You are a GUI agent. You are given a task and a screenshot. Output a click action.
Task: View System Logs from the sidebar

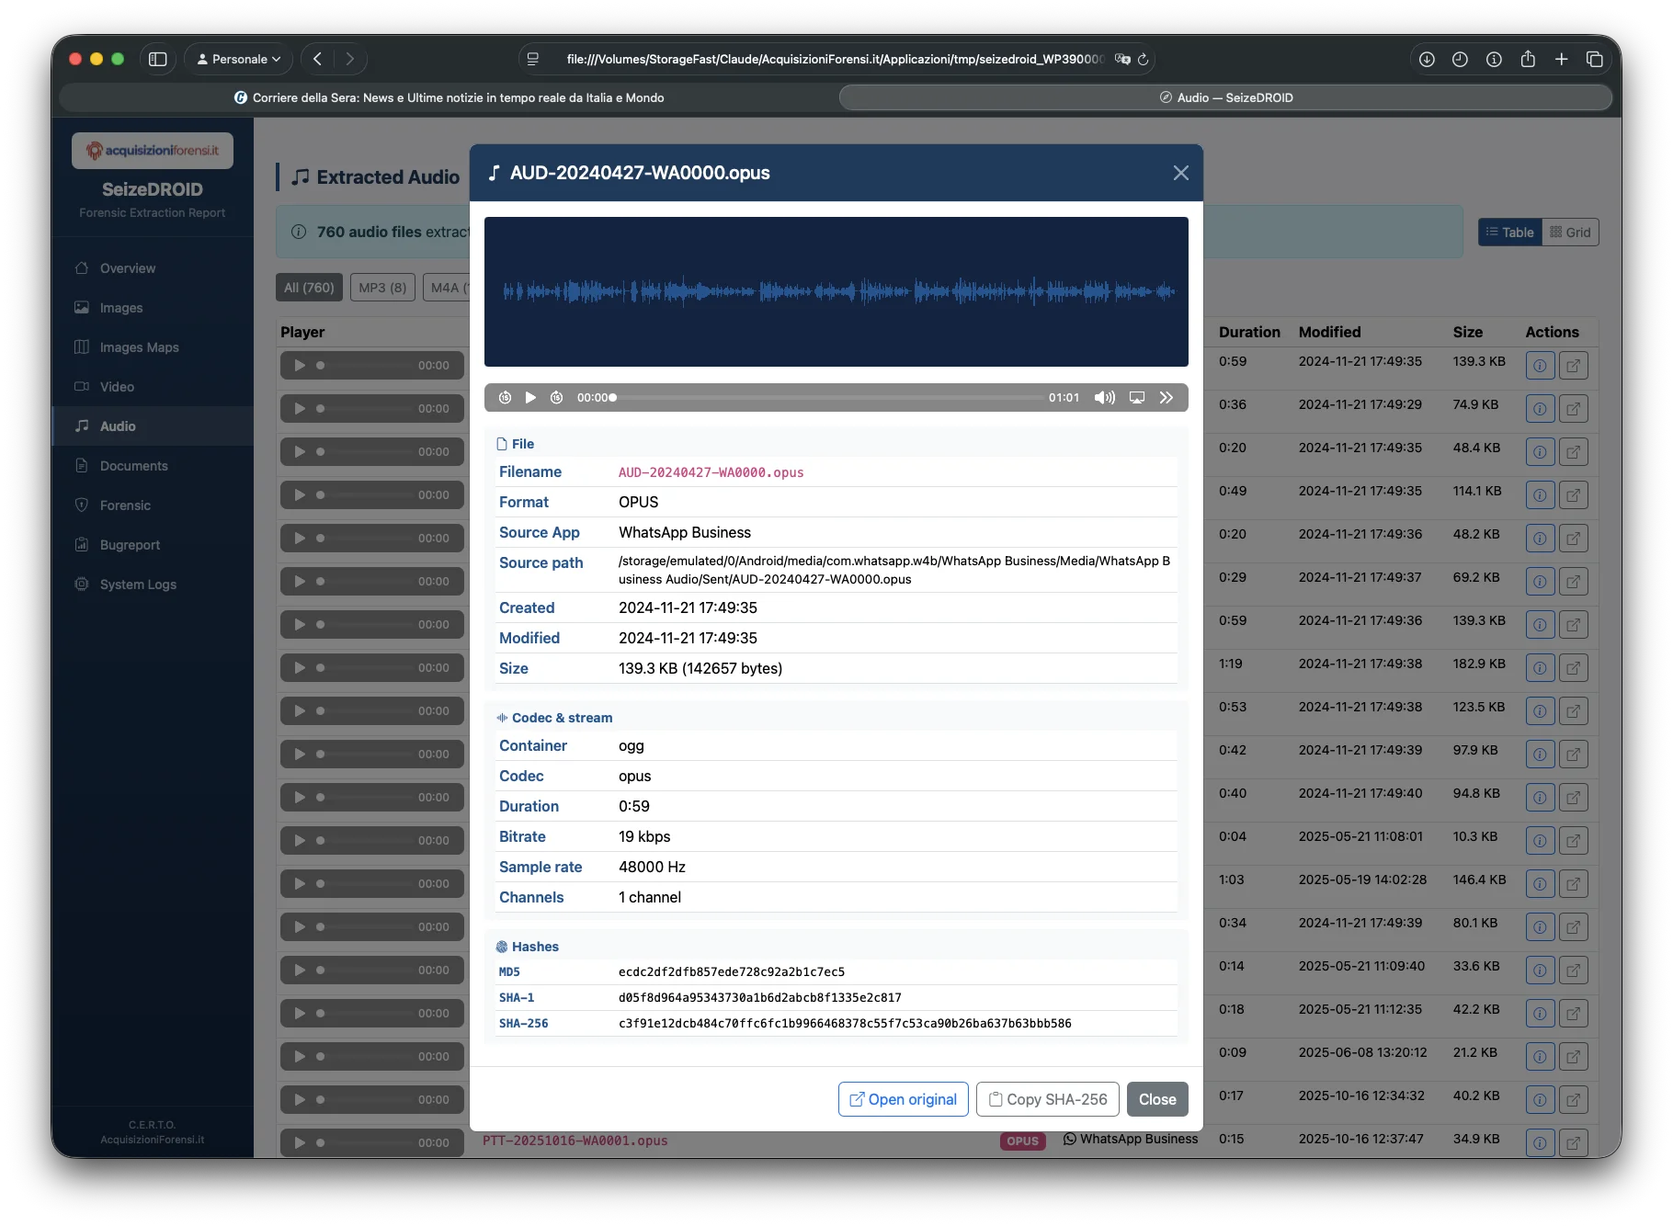tap(137, 584)
